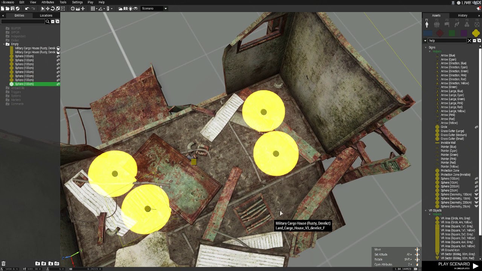Select Invisible Wall asset
Screen dimensions: 482x271
pyautogui.click(x=448, y=143)
